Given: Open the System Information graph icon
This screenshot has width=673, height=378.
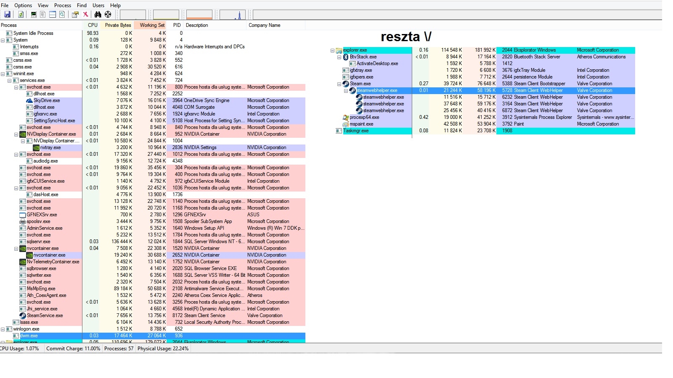Looking at the screenshot, I should pyautogui.click(x=33, y=14).
